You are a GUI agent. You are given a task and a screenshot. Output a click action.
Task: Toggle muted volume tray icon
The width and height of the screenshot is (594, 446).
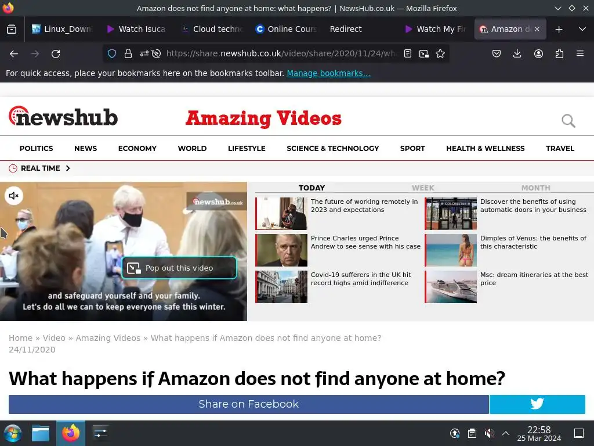point(489,433)
